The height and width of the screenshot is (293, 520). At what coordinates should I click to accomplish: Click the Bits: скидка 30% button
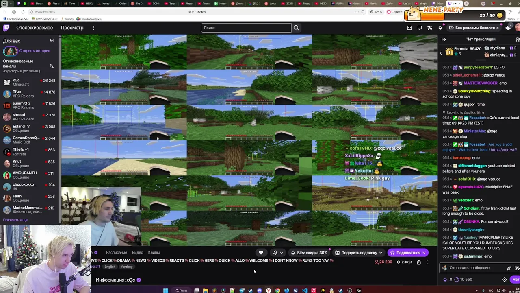click(309, 253)
